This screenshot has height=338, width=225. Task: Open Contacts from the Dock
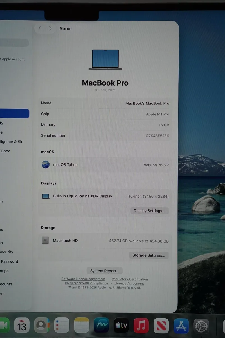42,325
